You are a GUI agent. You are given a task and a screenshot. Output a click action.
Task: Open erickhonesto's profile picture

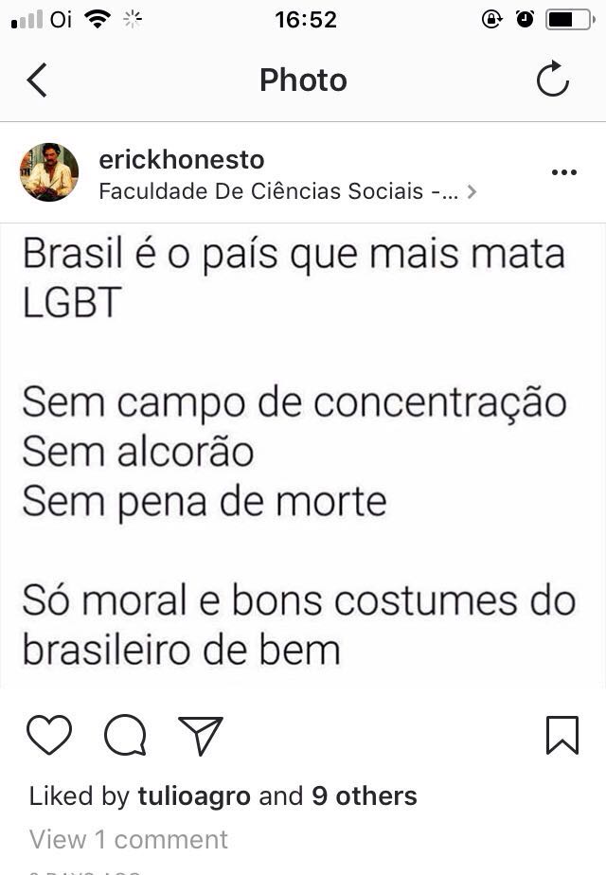(49, 172)
